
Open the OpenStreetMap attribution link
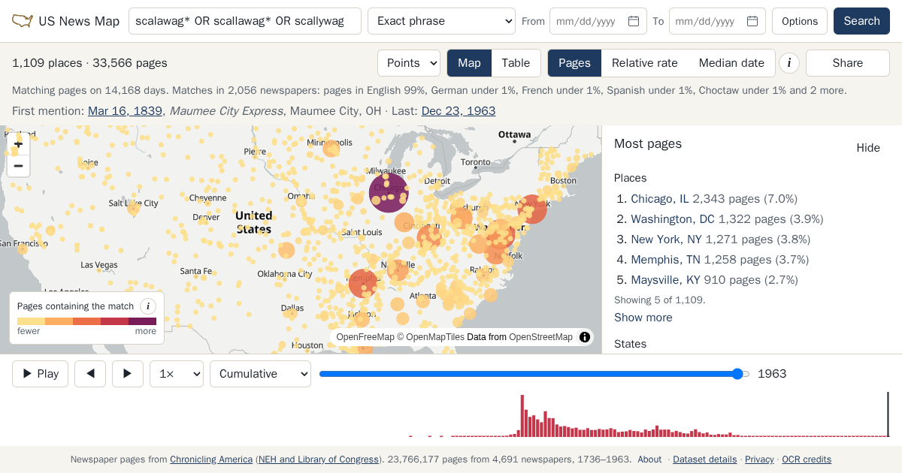pyautogui.click(x=540, y=337)
